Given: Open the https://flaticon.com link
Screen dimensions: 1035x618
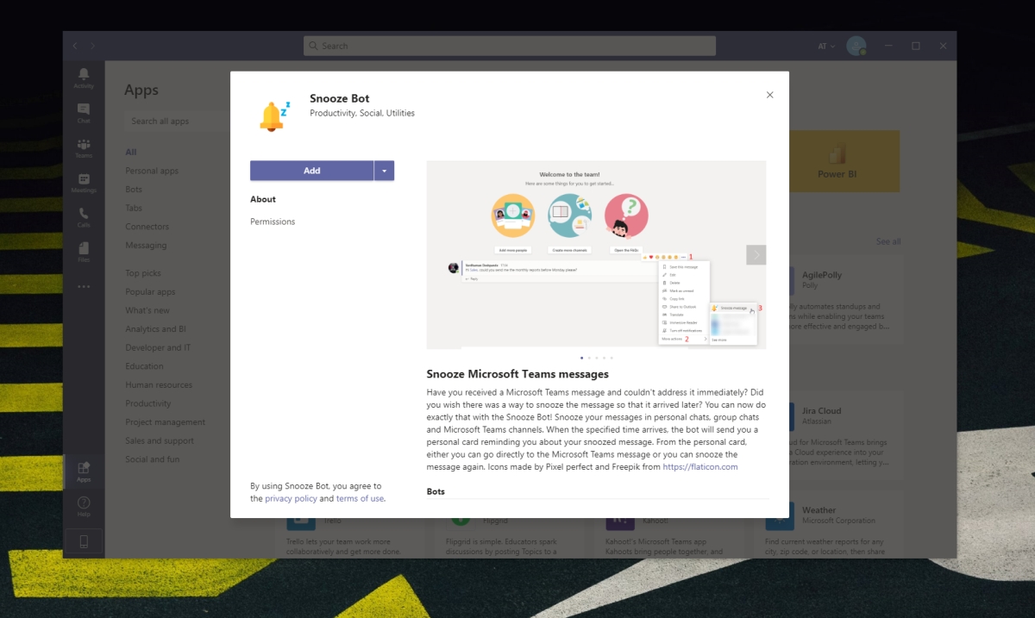Looking at the screenshot, I should click(x=700, y=466).
